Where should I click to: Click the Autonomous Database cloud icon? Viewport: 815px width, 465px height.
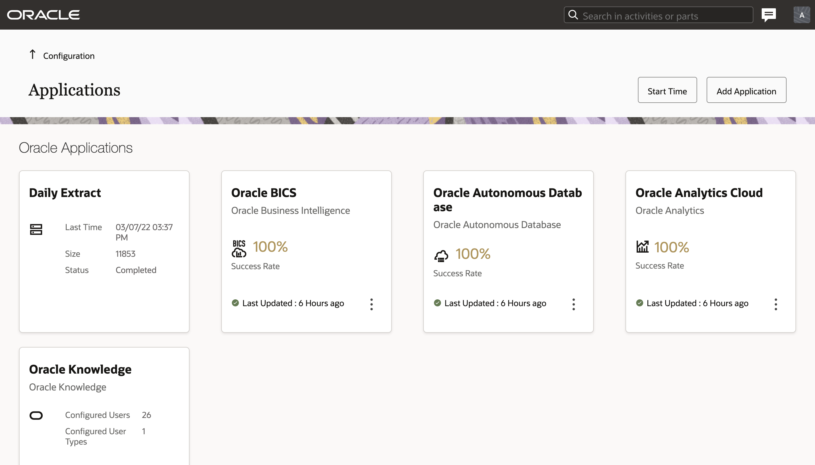[441, 256]
